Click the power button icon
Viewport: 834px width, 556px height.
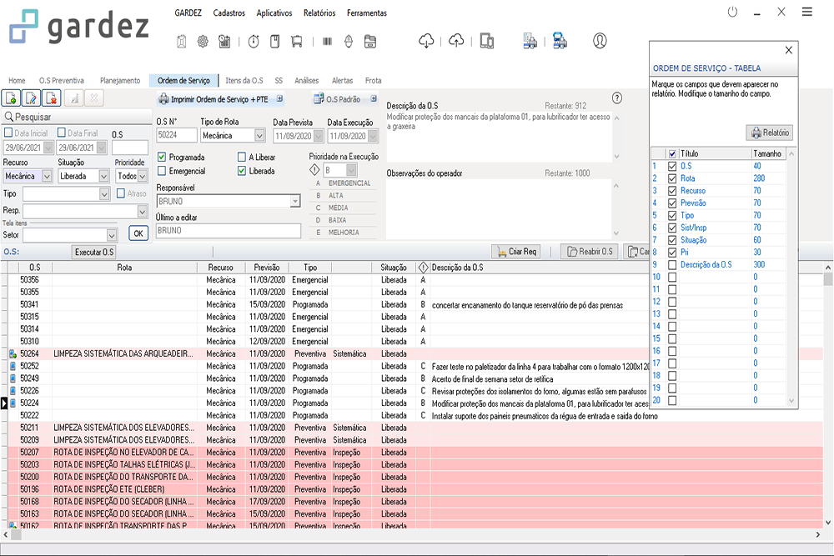[x=732, y=12]
